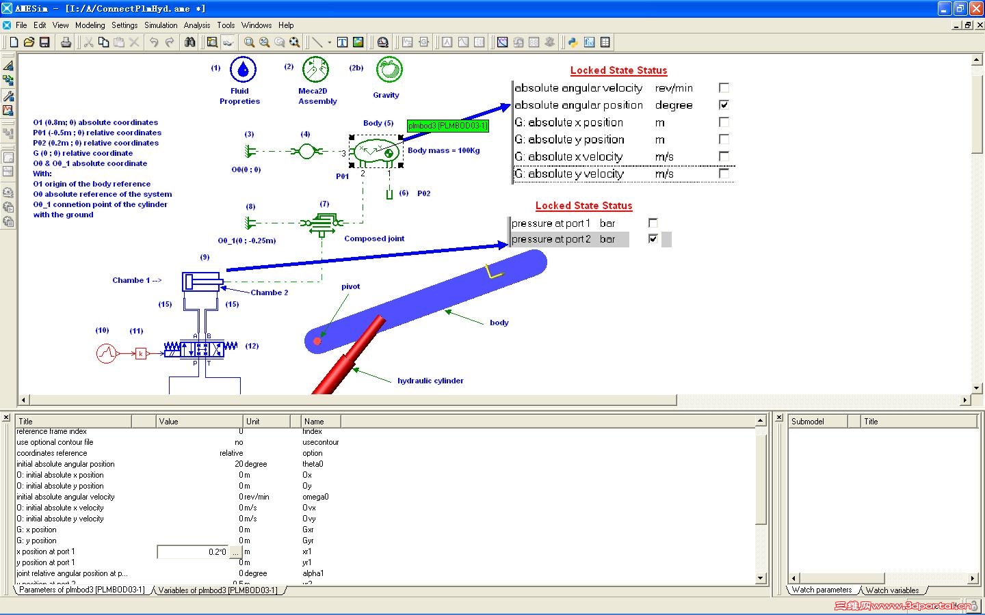
Task: Switch to Variables of plmbod3 tab
Action: 218,590
